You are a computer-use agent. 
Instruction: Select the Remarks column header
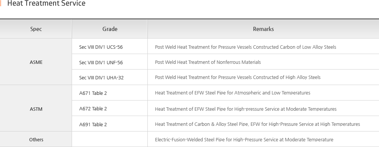coord(263,29)
